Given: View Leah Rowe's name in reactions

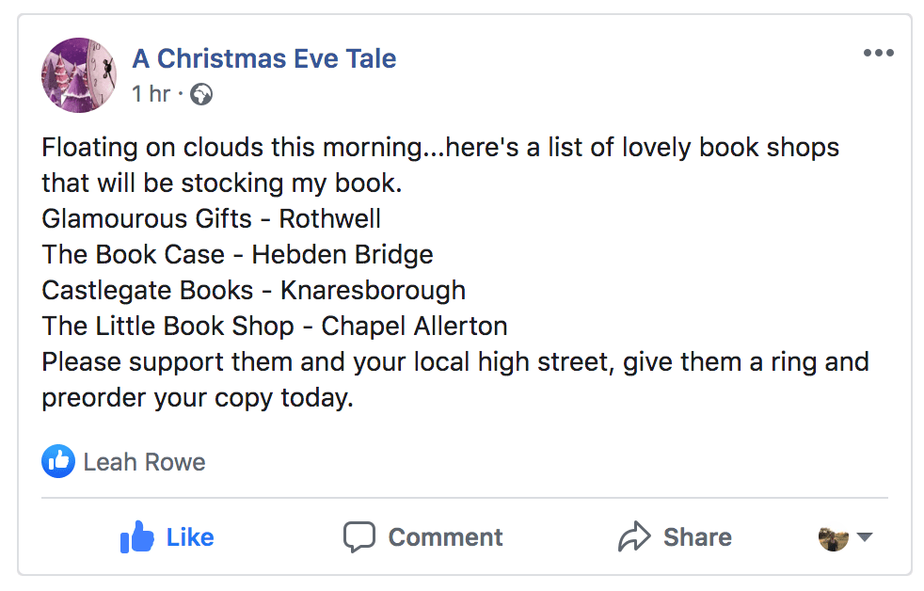Looking at the screenshot, I should [144, 462].
